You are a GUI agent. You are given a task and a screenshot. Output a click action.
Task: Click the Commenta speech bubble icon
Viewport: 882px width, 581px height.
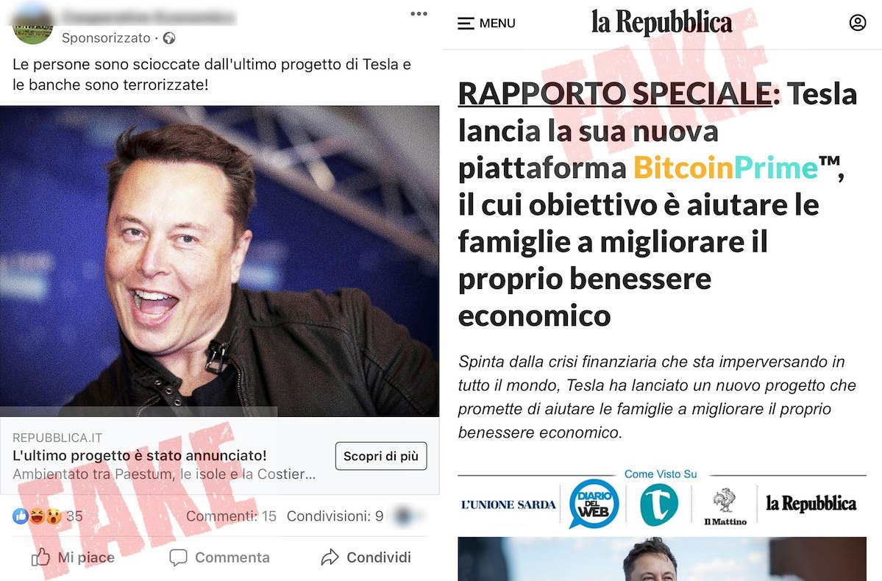(x=178, y=557)
